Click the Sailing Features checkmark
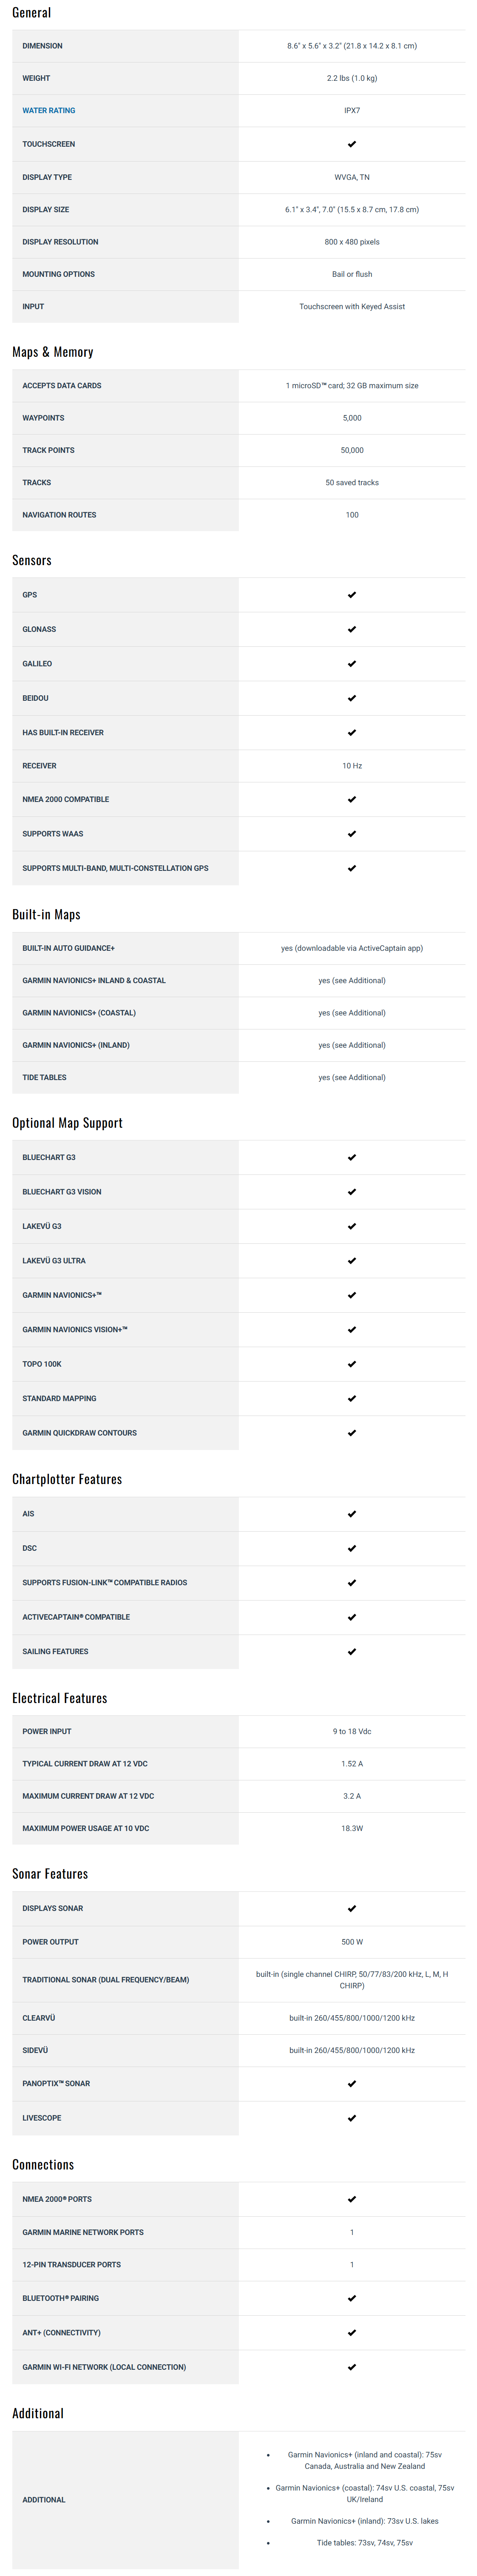This screenshot has width=477, height=2576. 352,1651
